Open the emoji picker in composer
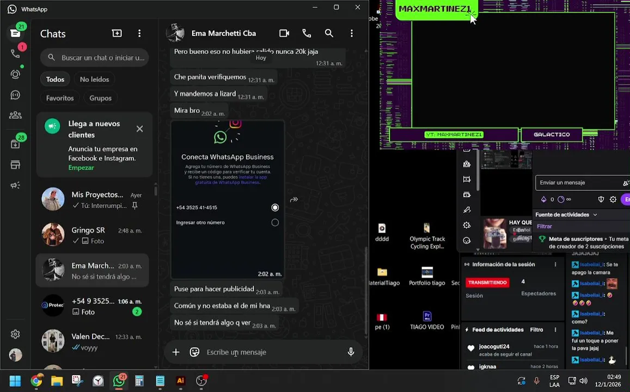 tap(194, 352)
